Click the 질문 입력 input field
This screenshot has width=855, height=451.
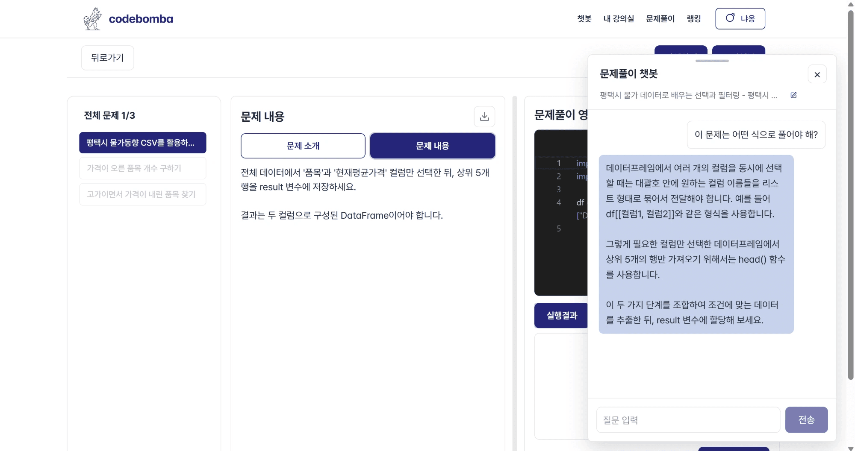tap(688, 420)
